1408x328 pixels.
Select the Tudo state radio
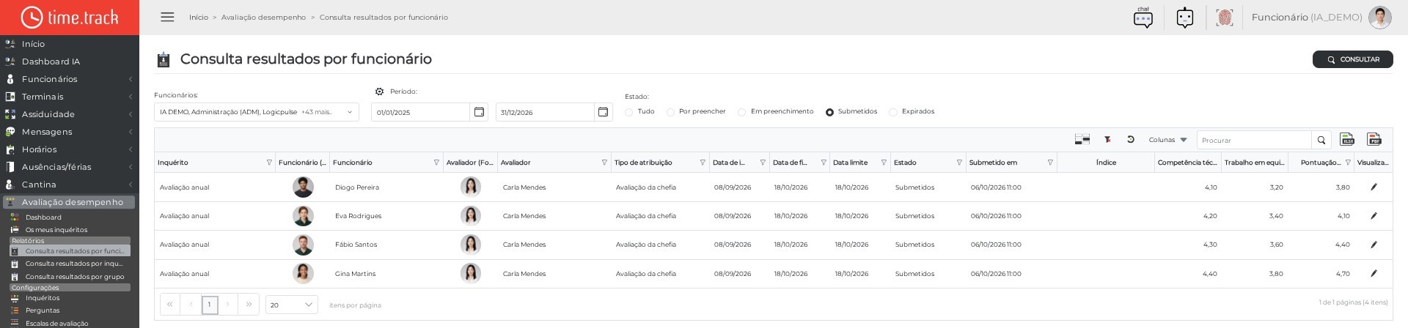pos(629,112)
